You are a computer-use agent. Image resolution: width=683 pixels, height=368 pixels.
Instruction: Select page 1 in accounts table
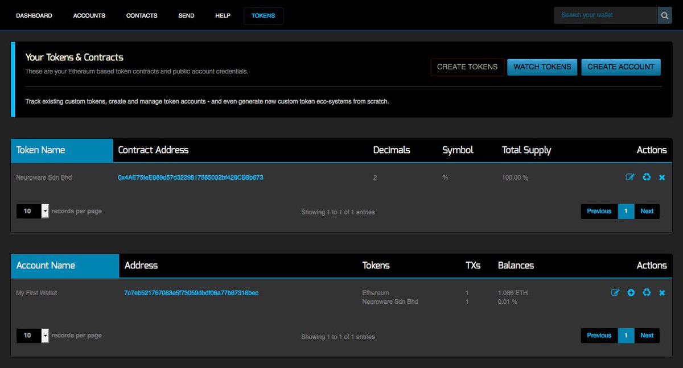click(626, 336)
